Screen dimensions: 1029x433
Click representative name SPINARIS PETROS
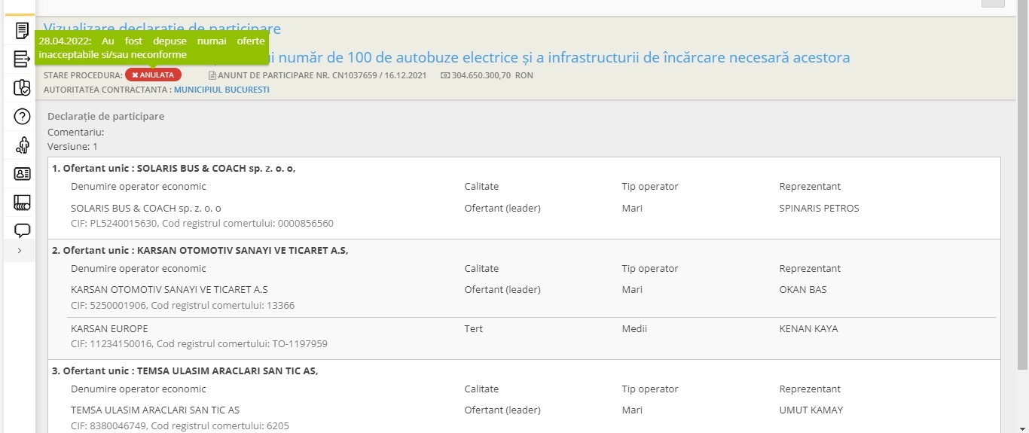pos(819,208)
